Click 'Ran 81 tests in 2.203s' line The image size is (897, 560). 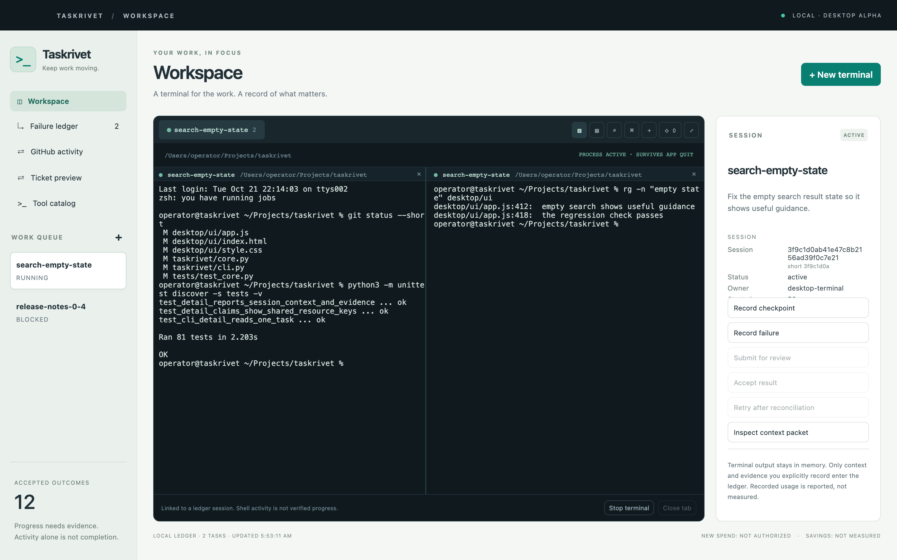pyautogui.click(x=208, y=337)
